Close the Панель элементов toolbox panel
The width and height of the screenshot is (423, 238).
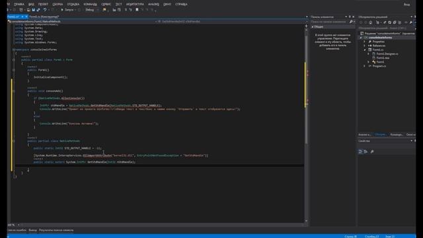354,17
